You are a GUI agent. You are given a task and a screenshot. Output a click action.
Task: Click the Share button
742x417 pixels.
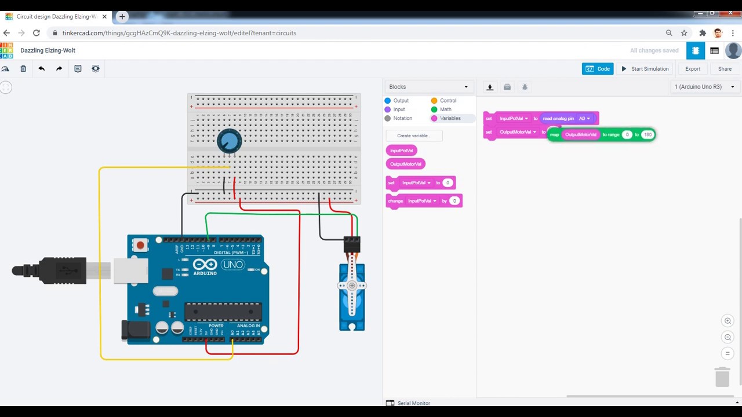click(725, 68)
